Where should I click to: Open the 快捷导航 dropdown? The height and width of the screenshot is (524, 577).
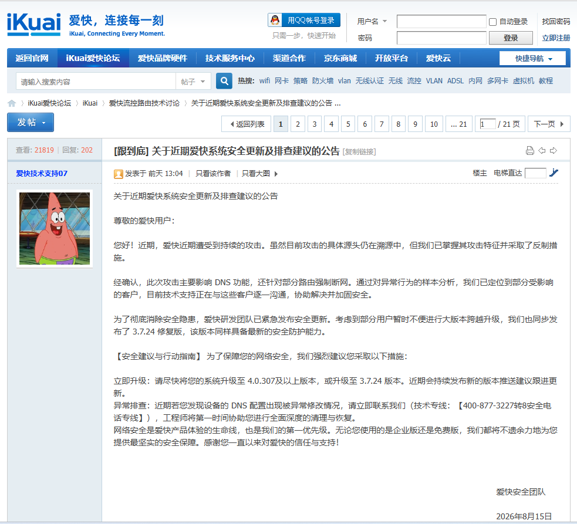click(532, 59)
